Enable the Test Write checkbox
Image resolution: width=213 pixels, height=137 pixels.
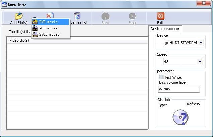[x=161, y=77]
